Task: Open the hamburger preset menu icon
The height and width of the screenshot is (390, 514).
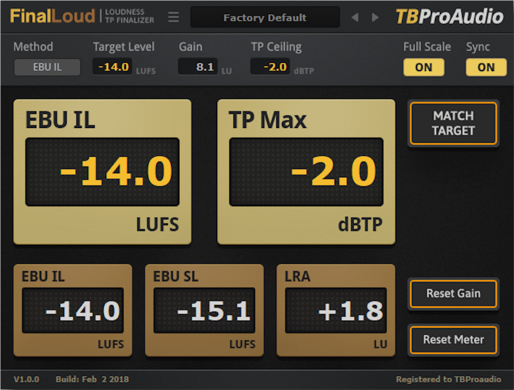Action: (x=173, y=17)
